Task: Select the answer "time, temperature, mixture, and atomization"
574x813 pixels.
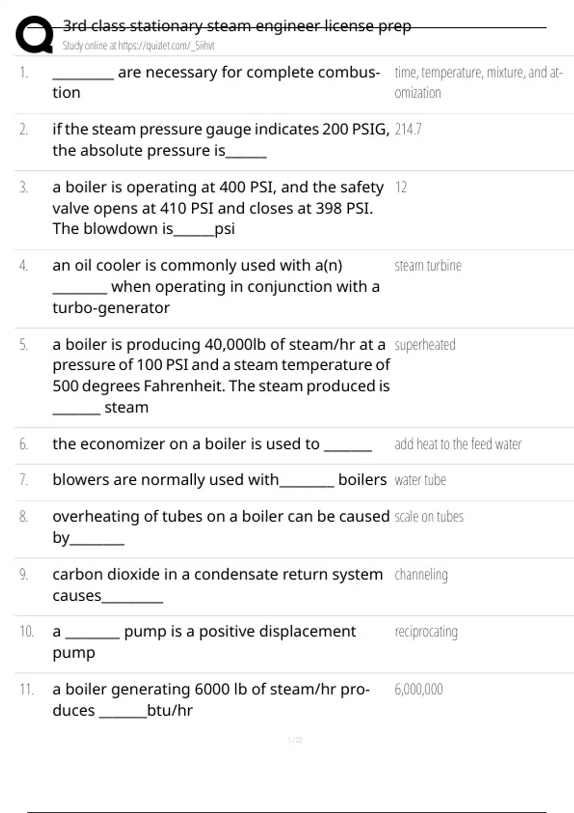Action: 478,82
